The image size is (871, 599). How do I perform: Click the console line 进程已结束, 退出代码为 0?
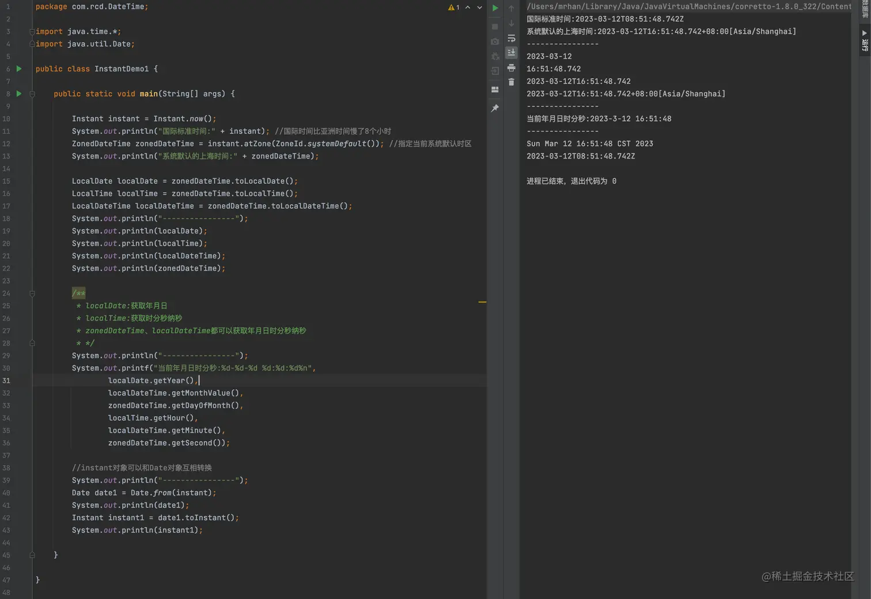click(571, 181)
